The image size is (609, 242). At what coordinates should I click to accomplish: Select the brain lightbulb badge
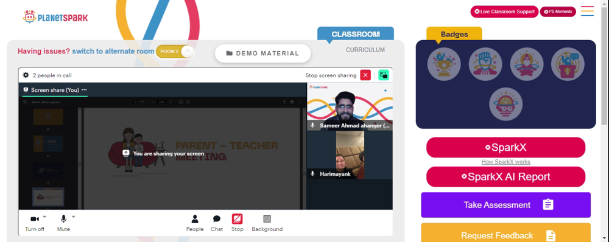(505, 104)
